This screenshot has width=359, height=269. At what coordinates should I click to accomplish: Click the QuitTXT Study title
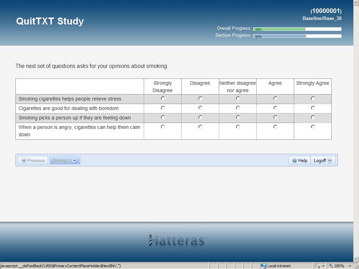point(50,21)
